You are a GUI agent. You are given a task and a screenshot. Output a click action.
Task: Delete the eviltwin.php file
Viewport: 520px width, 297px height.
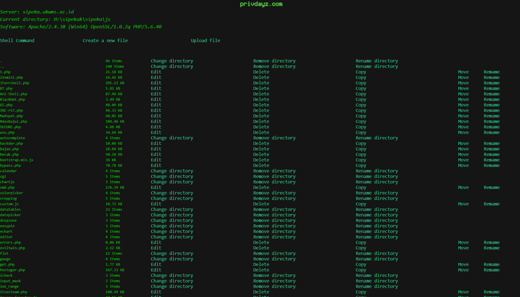click(x=261, y=248)
